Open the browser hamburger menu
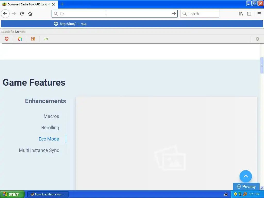Viewport: 264px width, 198px height. pyautogui.click(x=259, y=14)
